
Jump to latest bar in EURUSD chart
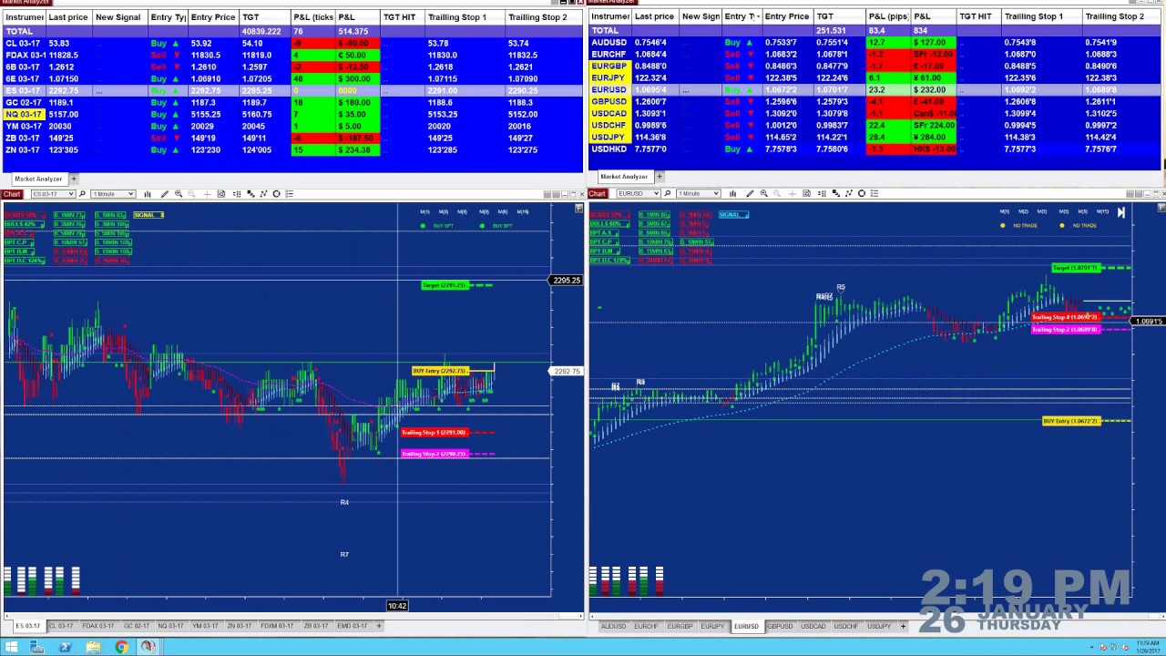tap(1120, 212)
